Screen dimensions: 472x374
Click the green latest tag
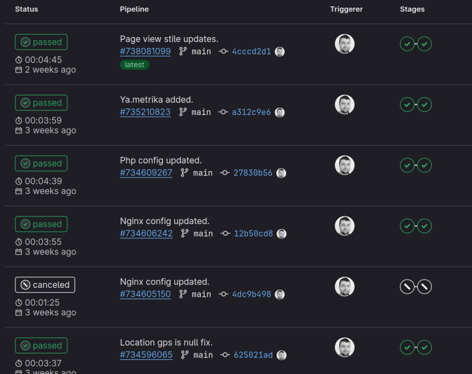(135, 65)
